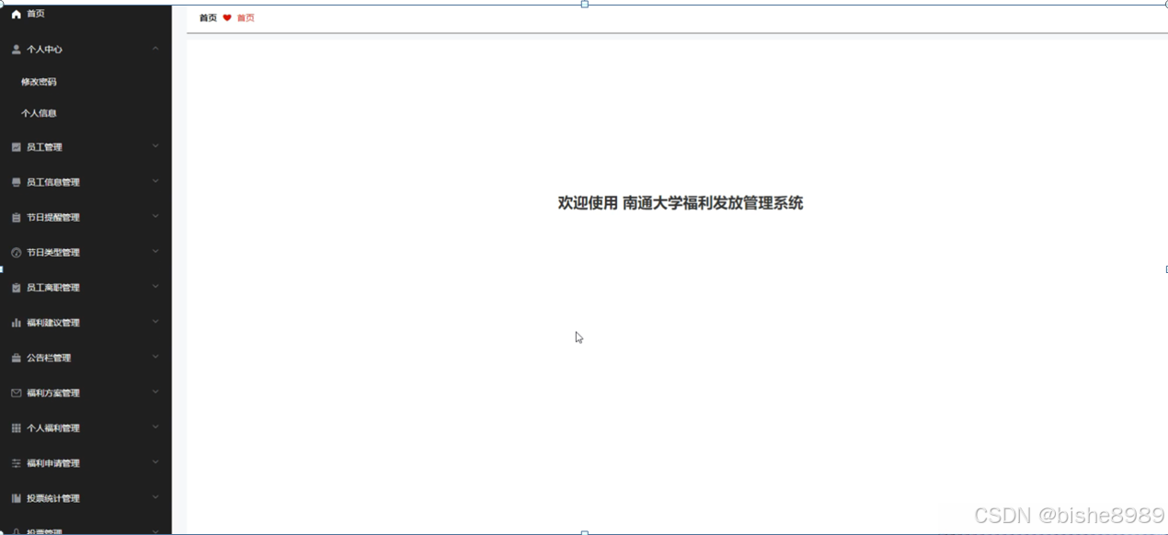The image size is (1168, 535).
Task: Click the 欢迎使用 南通大学福利发放管理系统 heading
Action: (681, 203)
